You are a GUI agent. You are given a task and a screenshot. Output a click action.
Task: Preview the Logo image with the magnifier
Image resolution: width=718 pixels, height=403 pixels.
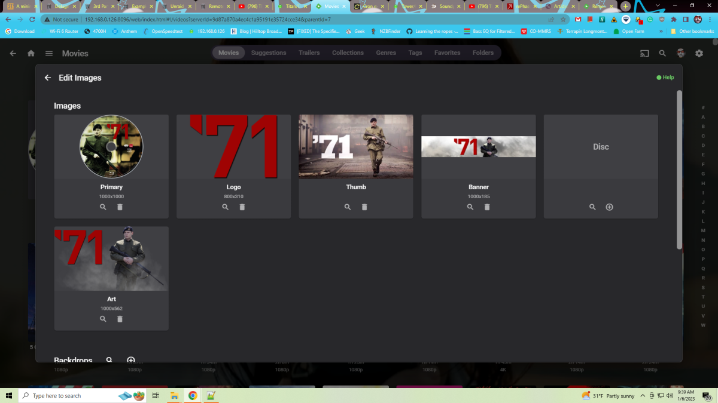[x=225, y=207]
